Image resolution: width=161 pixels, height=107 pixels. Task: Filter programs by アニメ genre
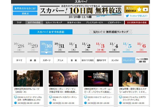60,60
